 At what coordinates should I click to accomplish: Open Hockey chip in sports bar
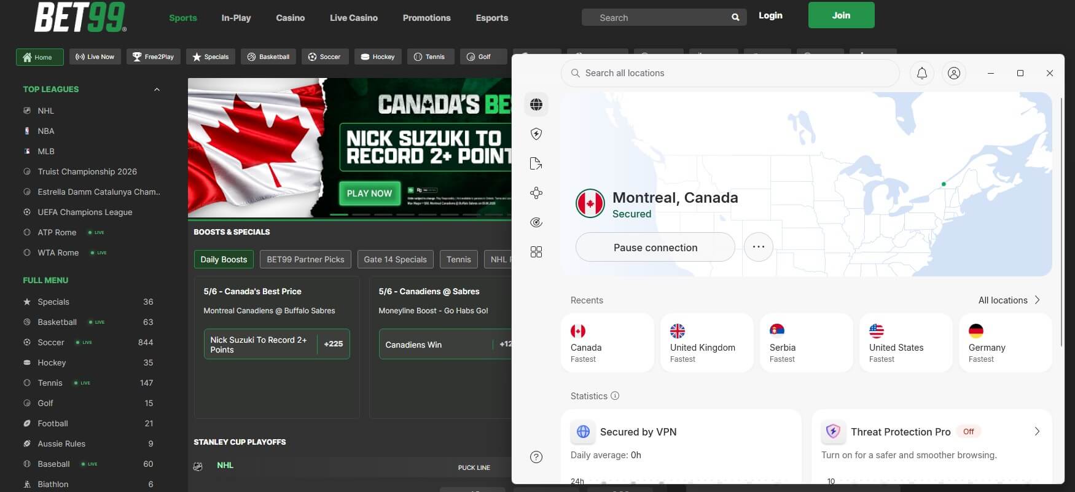(x=378, y=57)
